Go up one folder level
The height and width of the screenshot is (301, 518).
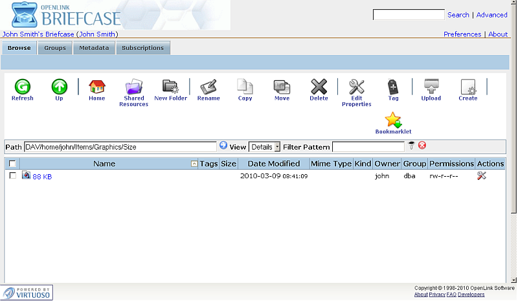(59, 87)
